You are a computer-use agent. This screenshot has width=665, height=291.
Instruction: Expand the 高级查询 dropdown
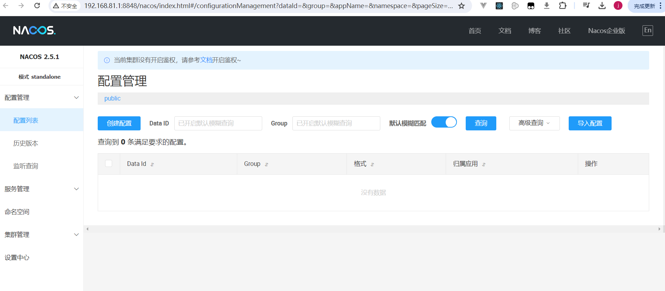pos(534,123)
